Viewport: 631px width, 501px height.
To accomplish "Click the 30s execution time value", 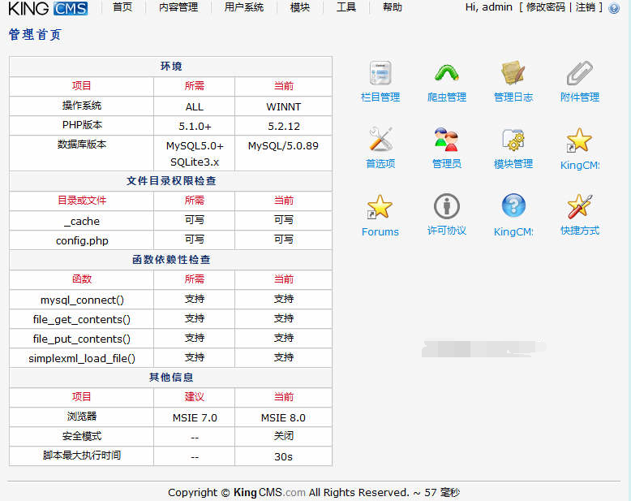I will (x=283, y=457).
